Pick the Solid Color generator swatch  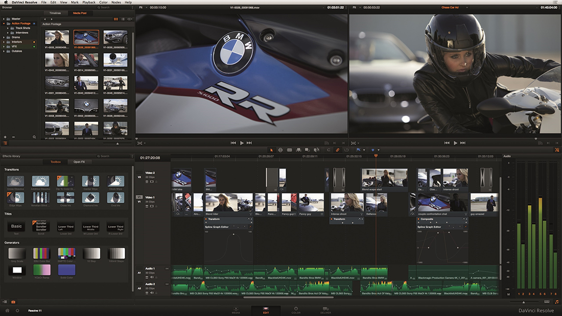(66, 270)
